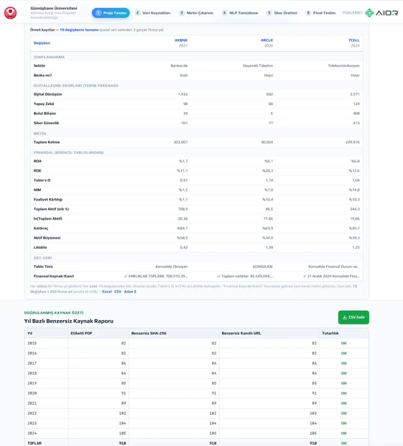Click the Tobin's Q row label
This screenshot has width=403, height=446.
coord(42,180)
